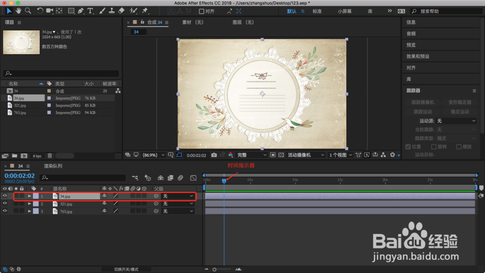Screen dimensions: 485x273
Task: Select the Selection arrow tool
Action: (9, 11)
